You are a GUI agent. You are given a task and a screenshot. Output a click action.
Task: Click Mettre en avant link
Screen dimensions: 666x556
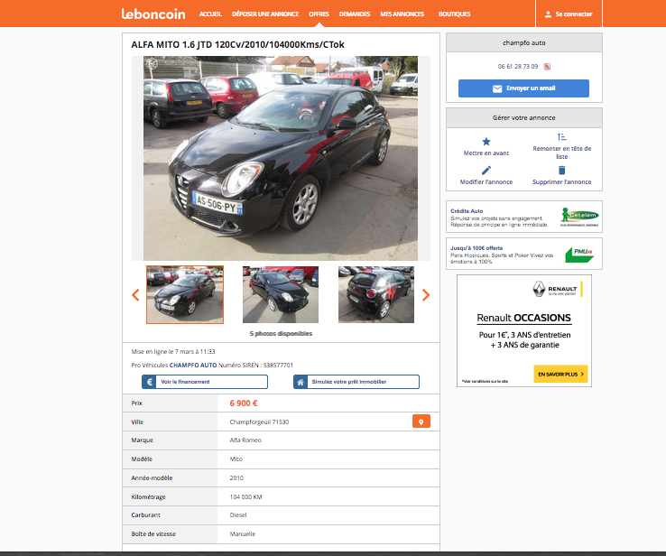pos(486,153)
